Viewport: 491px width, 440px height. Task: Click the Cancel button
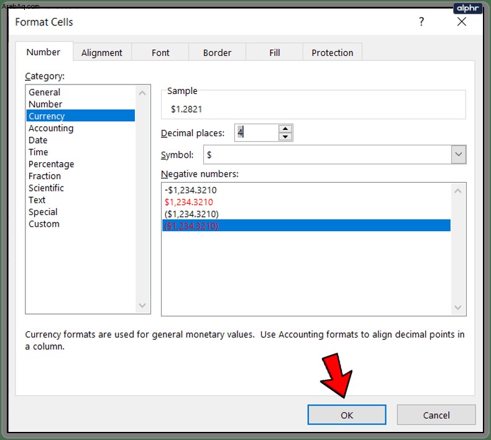(x=436, y=415)
